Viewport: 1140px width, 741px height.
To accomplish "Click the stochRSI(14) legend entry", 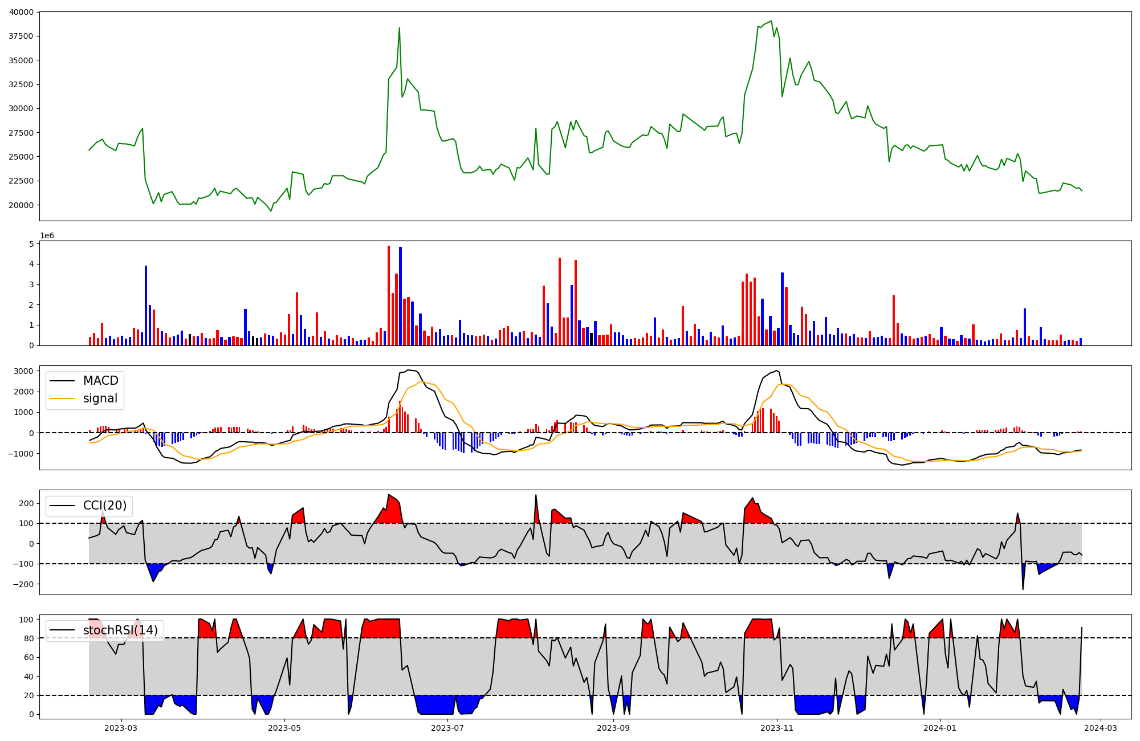I will [x=120, y=630].
